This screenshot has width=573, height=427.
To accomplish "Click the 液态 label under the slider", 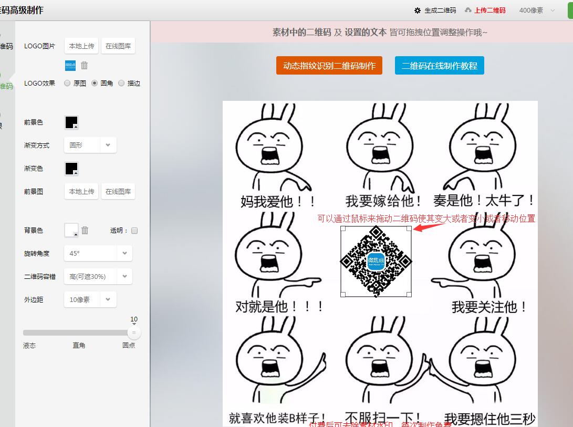I will pyautogui.click(x=29, y=346).
